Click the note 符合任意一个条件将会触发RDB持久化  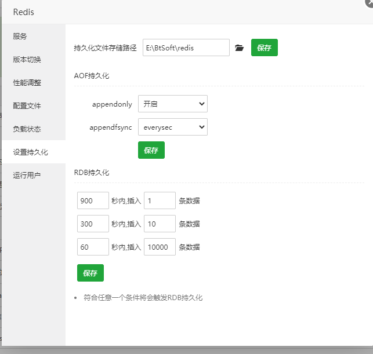(x=143, y=297)
